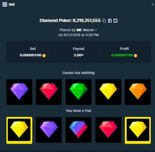Select the dealer's red diamond card
Screen dimensions: 155x152
(x=49, y=92)
